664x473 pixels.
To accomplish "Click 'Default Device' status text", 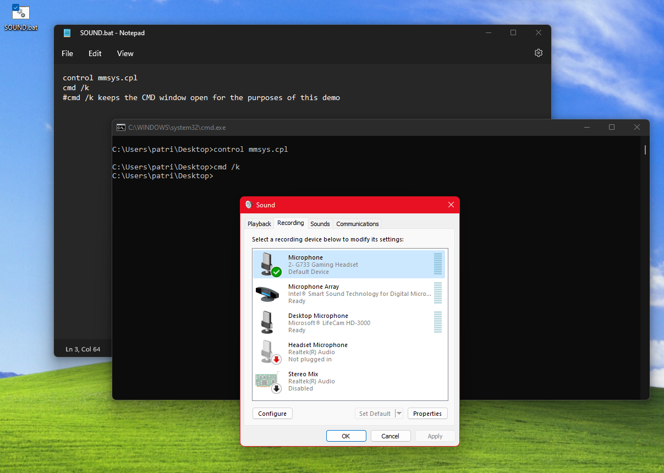I will (x=309, y=272).
